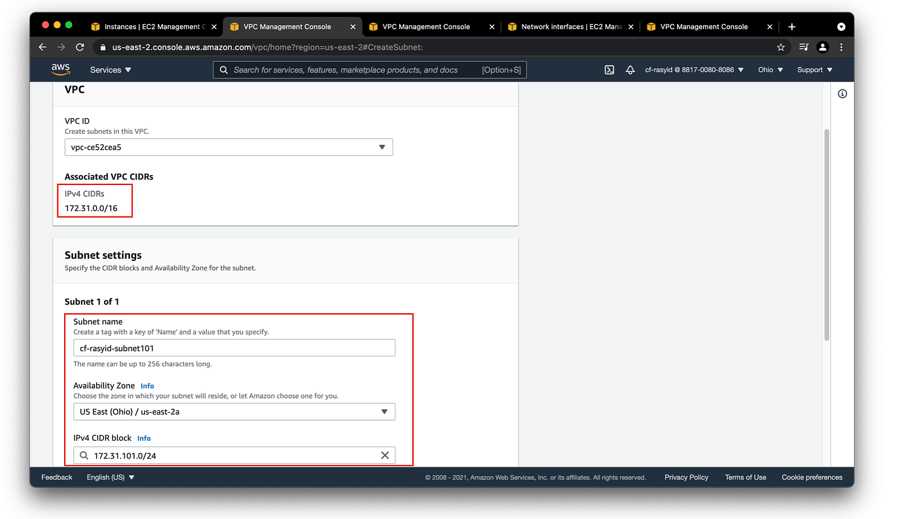Viewport: 900px width, 519px height.
Task: Open the VPC ID dropdown vpc-ce52cea5
Action: pos(228,147)
